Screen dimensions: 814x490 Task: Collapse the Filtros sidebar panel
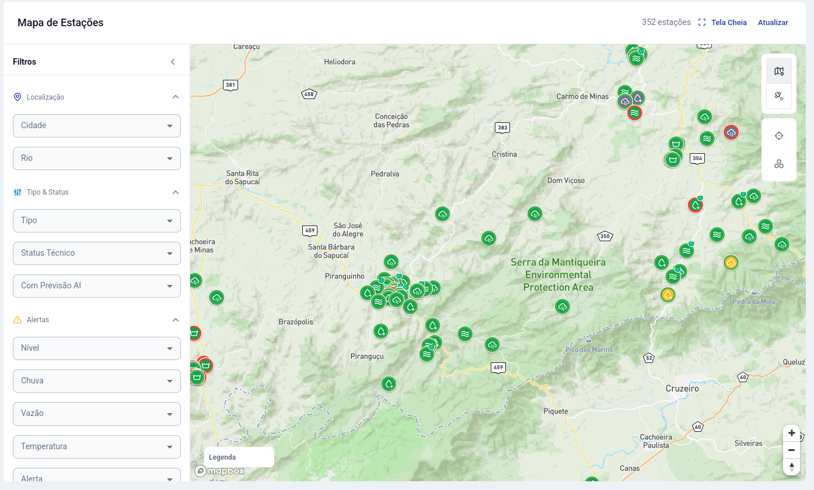(x=173, y=61)
